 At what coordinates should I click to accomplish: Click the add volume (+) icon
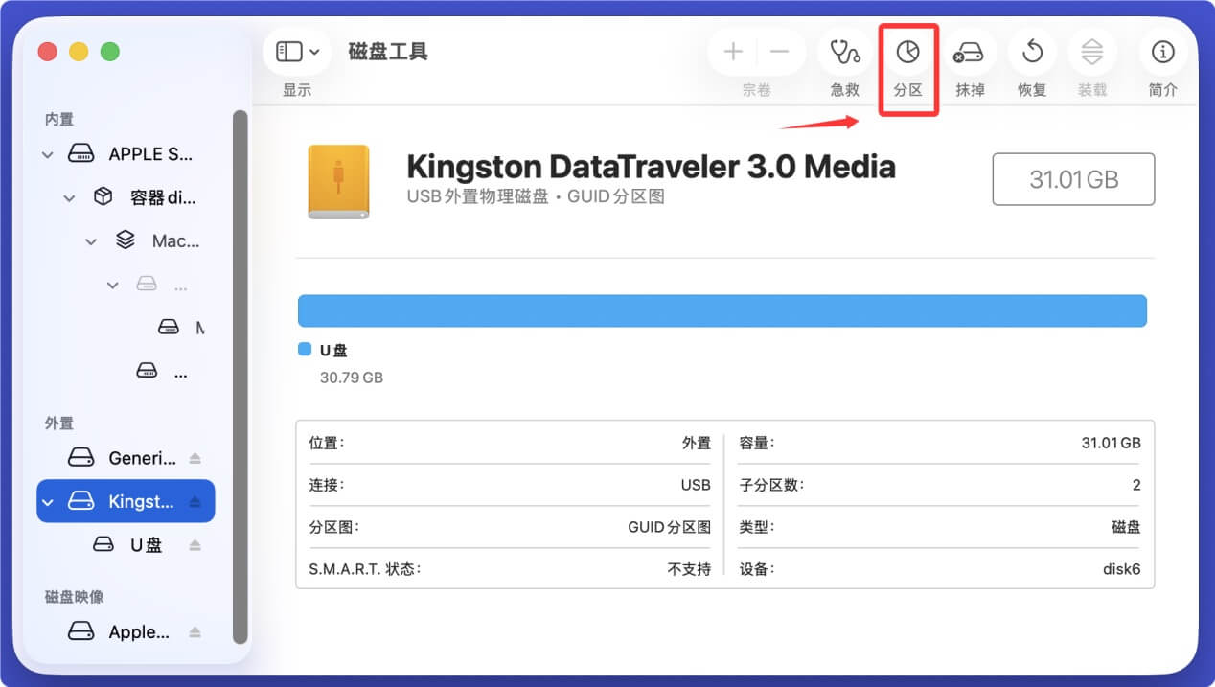[732, 51]
